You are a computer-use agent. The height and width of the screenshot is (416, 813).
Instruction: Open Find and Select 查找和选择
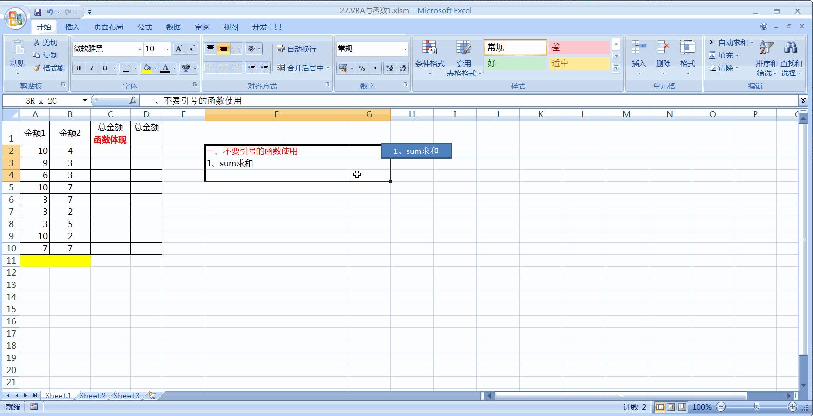[791, 58]
